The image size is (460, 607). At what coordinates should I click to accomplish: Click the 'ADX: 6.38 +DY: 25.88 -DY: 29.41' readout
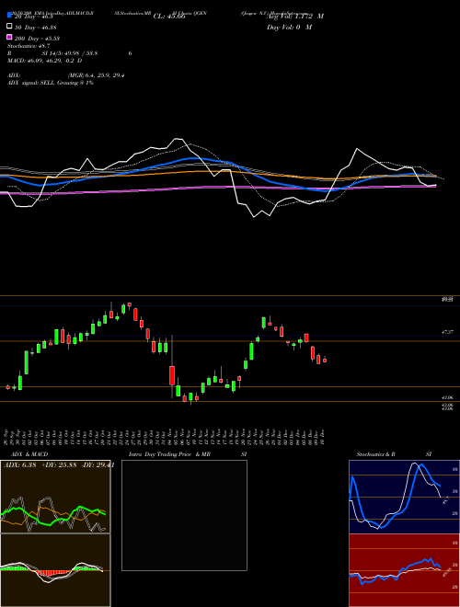pyautogui.click(x=59, y=464)
